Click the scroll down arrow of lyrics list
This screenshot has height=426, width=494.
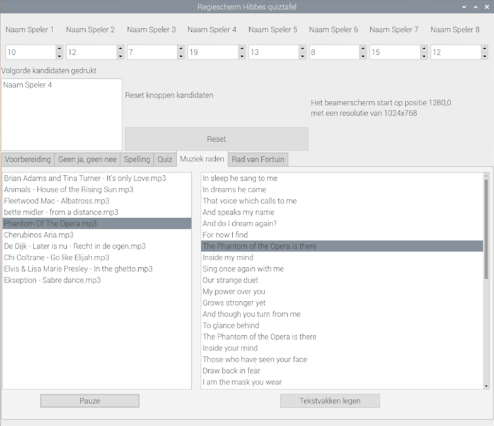pos(486,386)
